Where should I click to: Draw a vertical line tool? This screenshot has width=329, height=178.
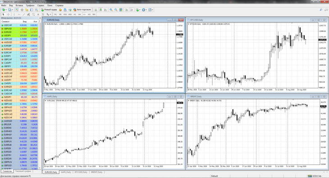coord(14,14)
